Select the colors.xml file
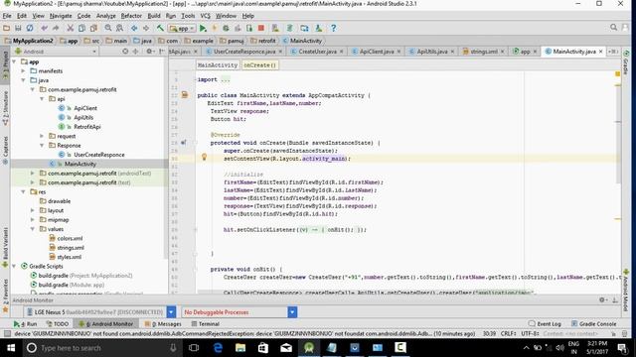The width and height of the screenshot is (636, 357). [70, 238]
